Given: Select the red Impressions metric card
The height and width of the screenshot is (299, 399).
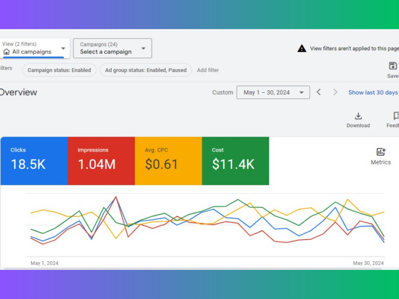Looking at the screenshot, I should (101, 161).
